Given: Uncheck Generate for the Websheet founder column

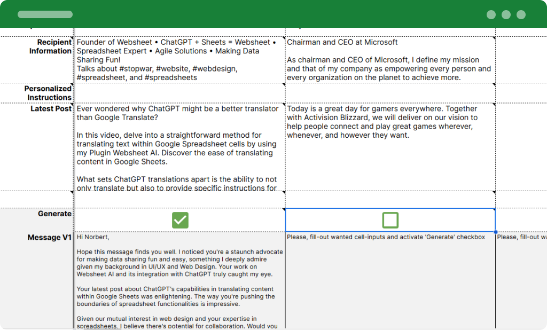Looking at the screenshot, I should coord(180,220).
